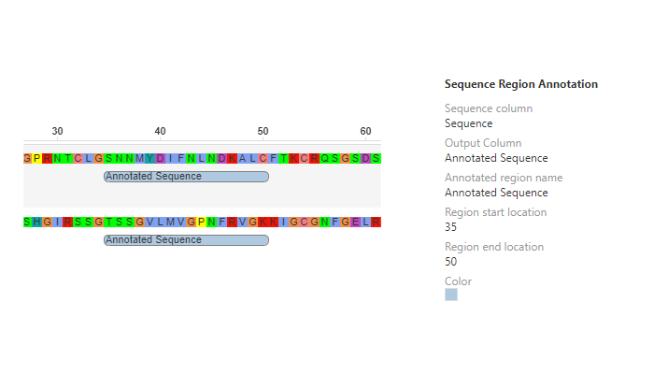Click the Sequence Region Annotation heading
This screenshot has width=654, height=374.
pyautogui.click(x=520, y=84)
